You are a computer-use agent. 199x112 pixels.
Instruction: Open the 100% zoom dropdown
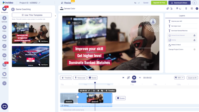[179, 78]
